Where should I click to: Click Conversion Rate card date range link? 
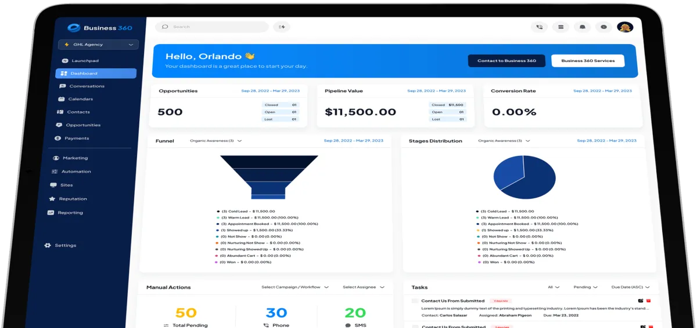[602, 91]
